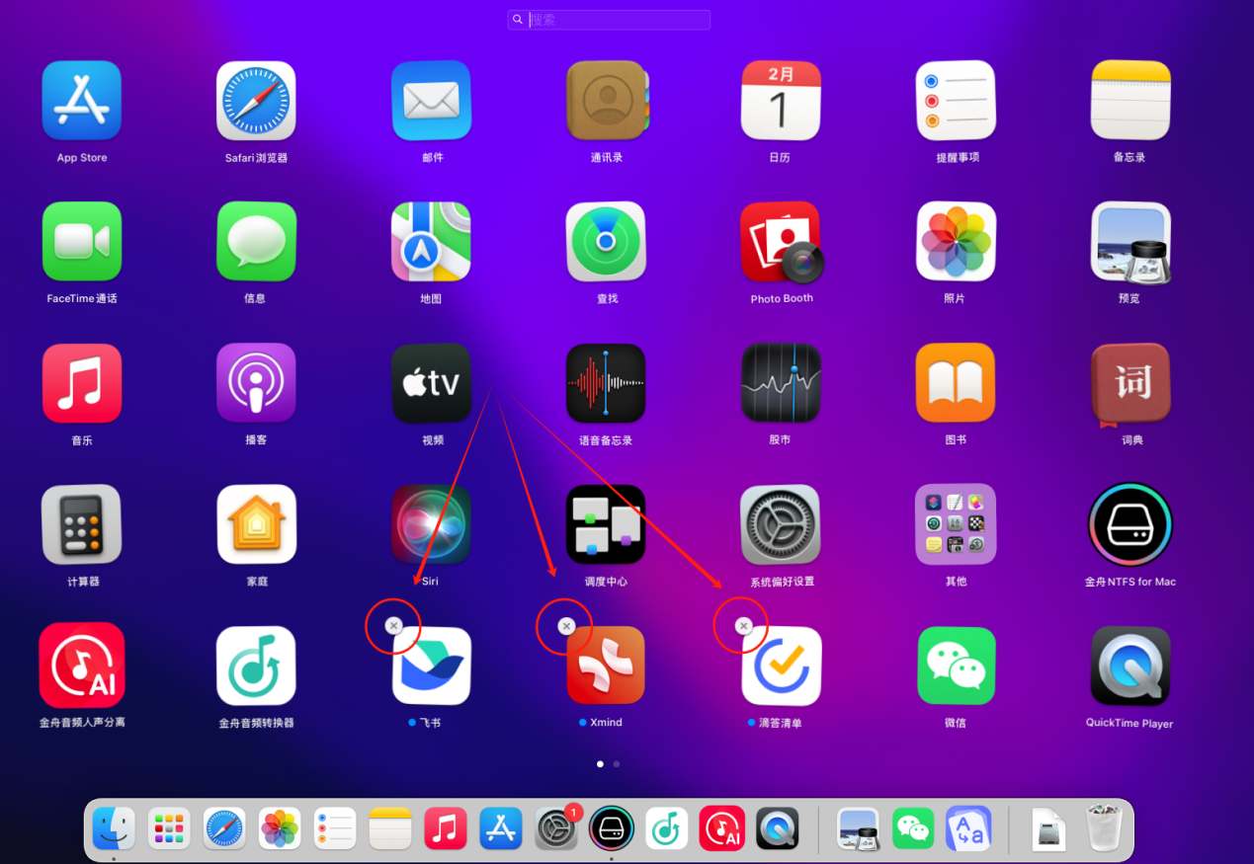Screen dimensions: 1254x864
Task: Open App Store from the Dock
Action: point(501,828)
